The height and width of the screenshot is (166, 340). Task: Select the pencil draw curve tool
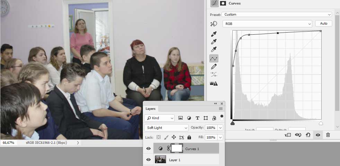tap(214, 67)
